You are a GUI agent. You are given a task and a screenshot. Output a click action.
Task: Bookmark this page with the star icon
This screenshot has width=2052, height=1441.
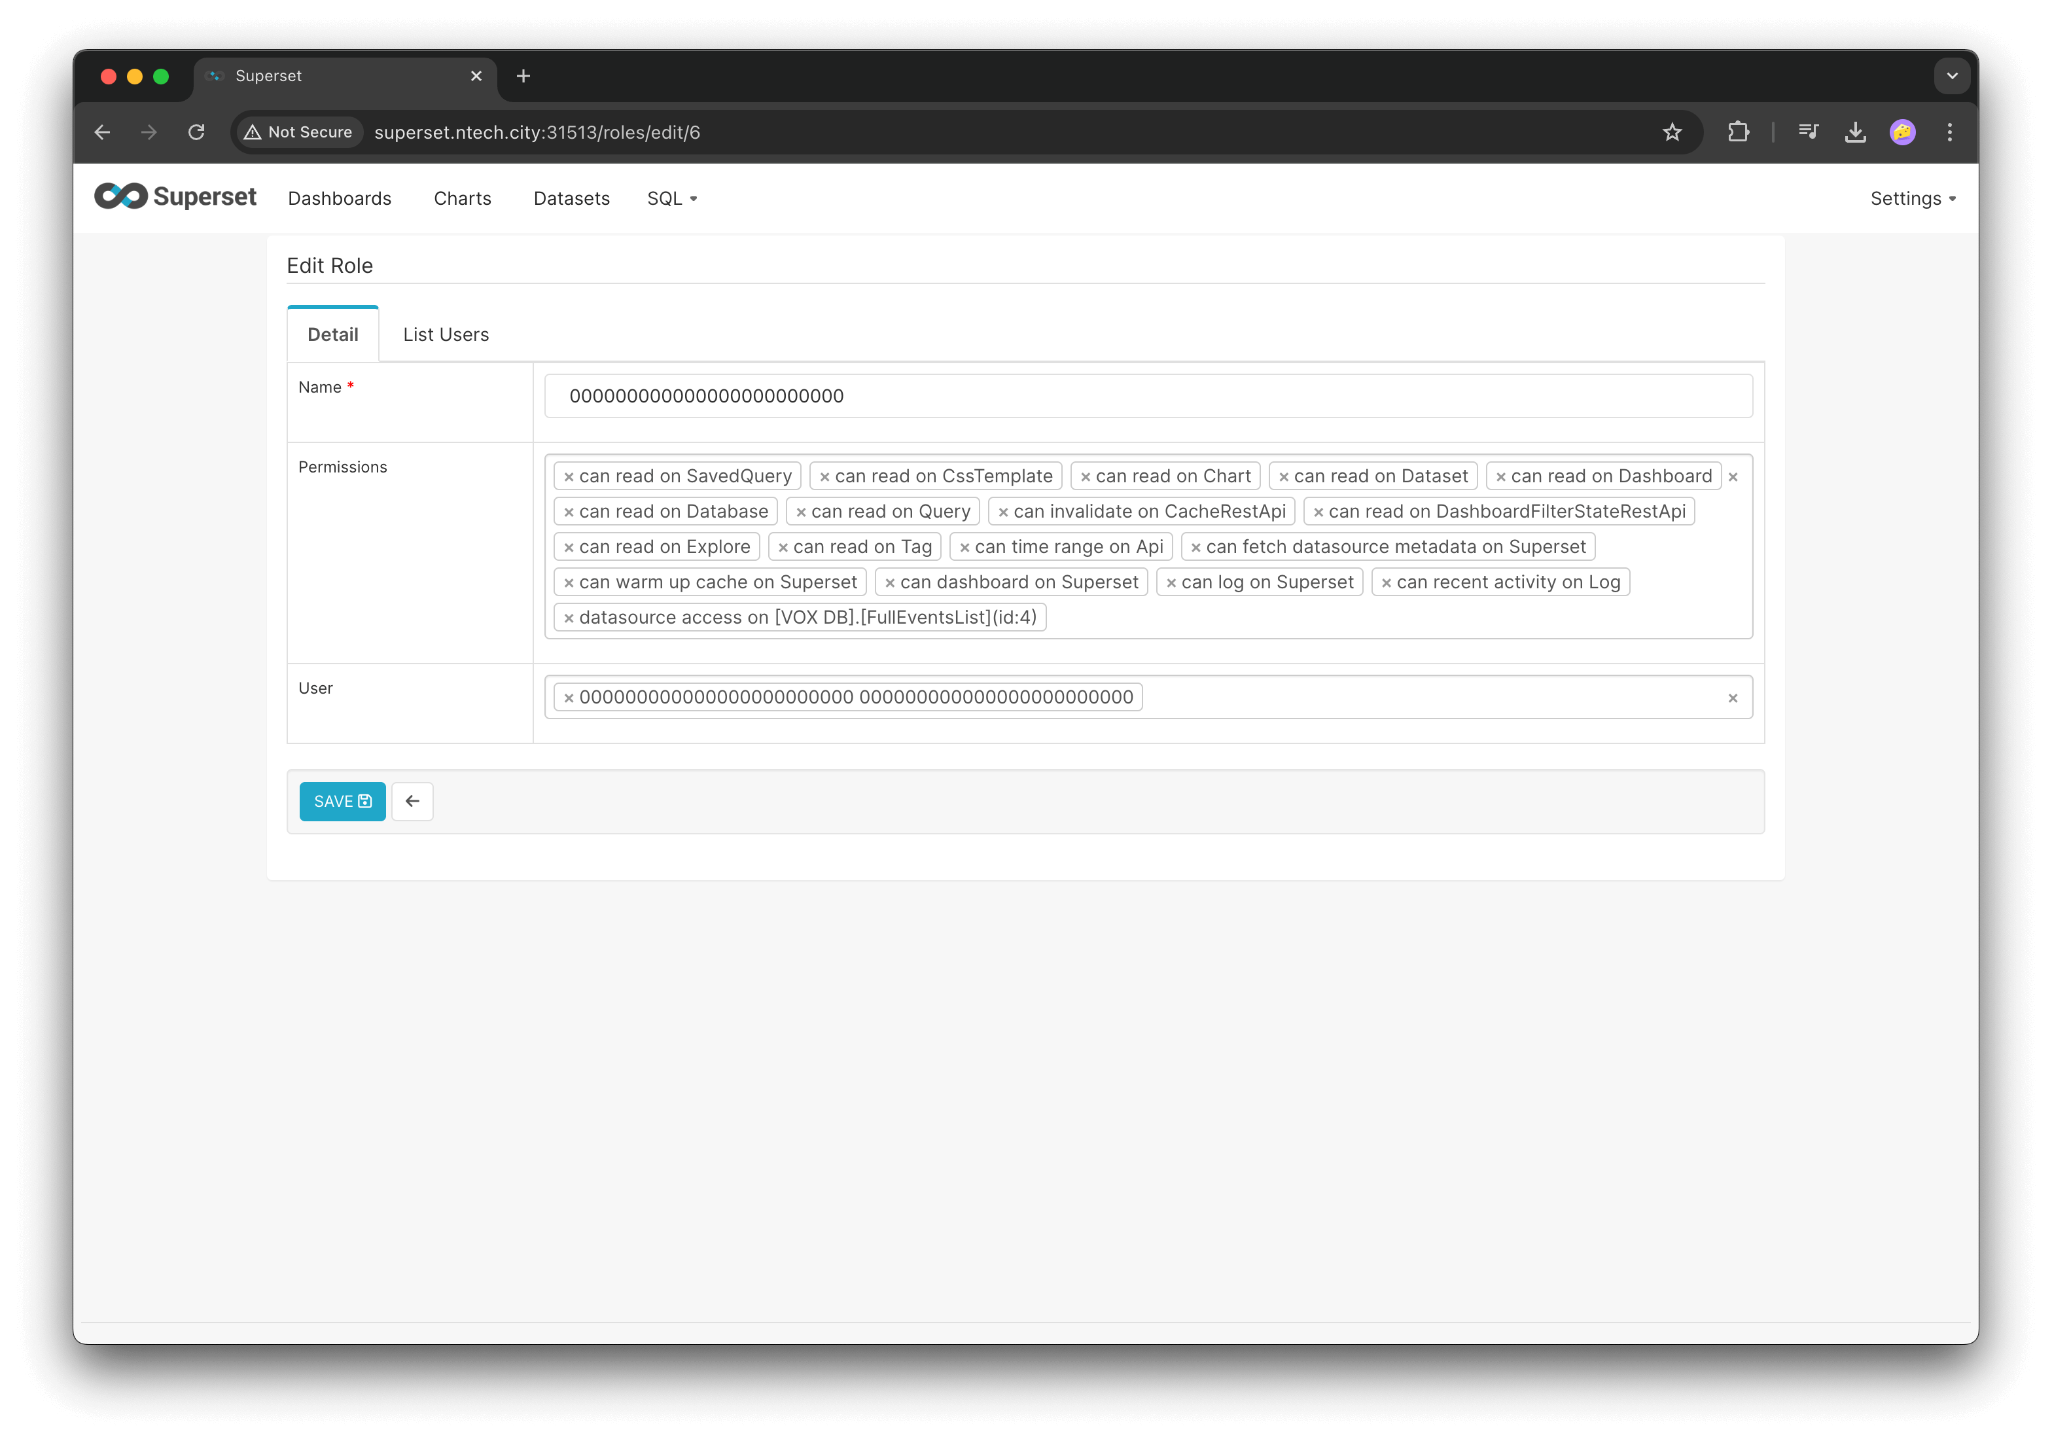pyautogui.click(x=1672, y=132)
